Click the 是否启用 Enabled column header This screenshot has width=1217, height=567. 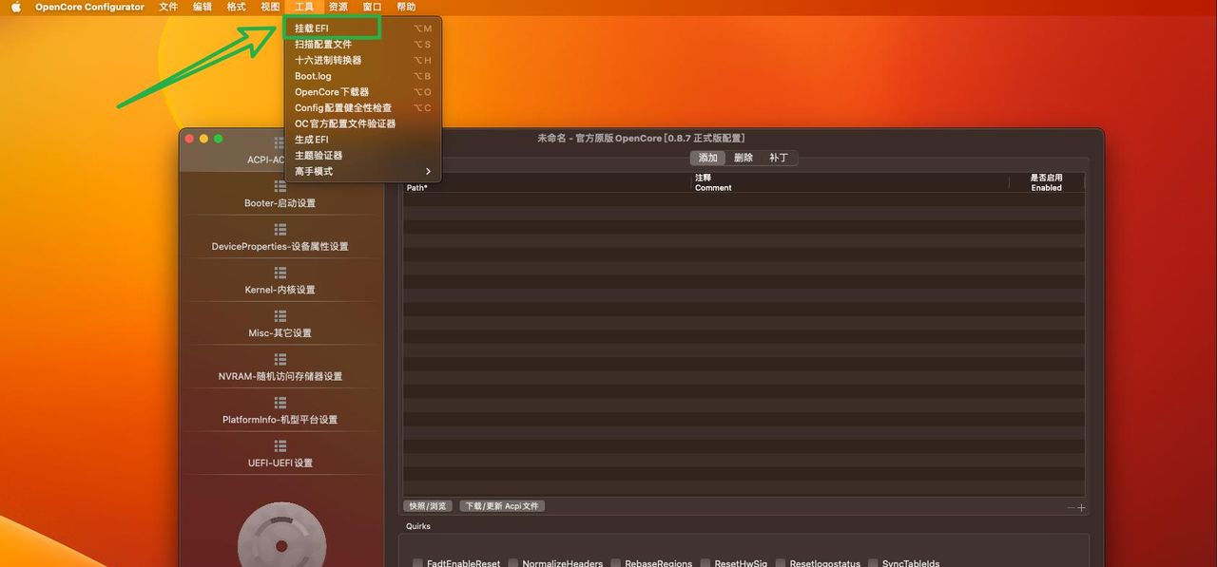pos(1047,183)
